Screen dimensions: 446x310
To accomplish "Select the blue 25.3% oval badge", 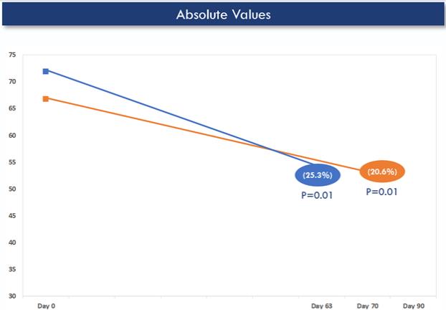I will [x=318, y=175].
